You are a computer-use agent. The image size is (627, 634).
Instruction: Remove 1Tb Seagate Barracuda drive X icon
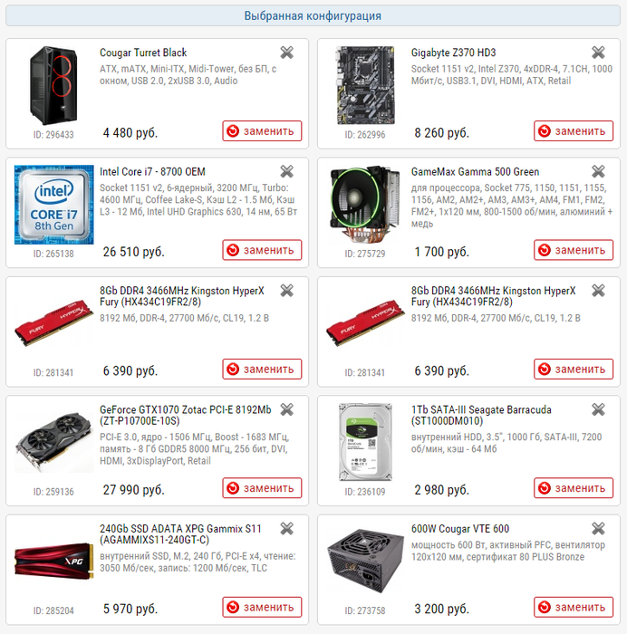598,409
